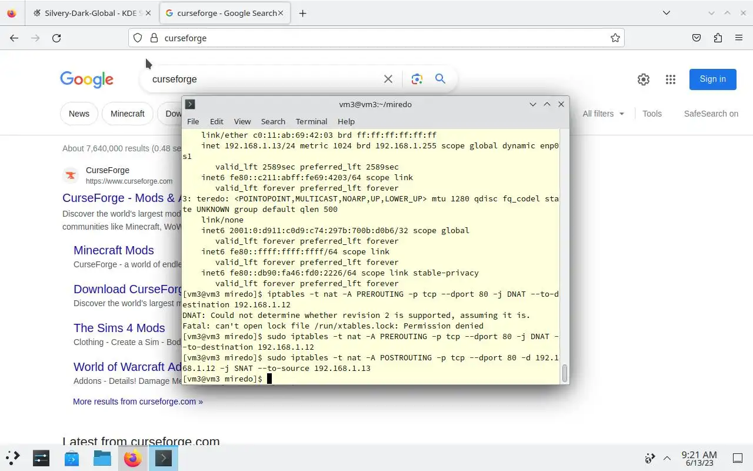Open the terminal File menu
753x471 pixels.
pyautogui.click(x=193, y=121)
